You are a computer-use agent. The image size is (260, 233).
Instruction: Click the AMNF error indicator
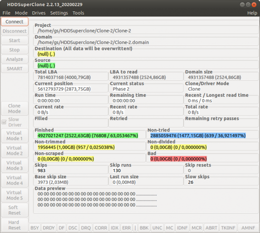pos(248,228)
